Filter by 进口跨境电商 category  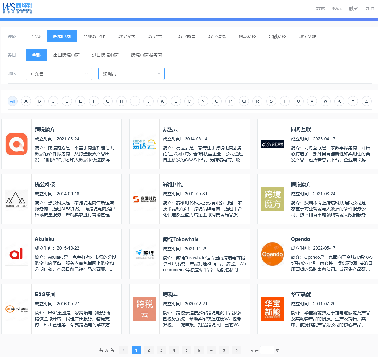pos(105,55)
